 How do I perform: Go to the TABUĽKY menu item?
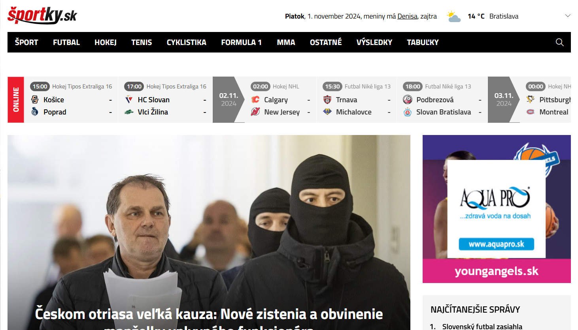423,42
